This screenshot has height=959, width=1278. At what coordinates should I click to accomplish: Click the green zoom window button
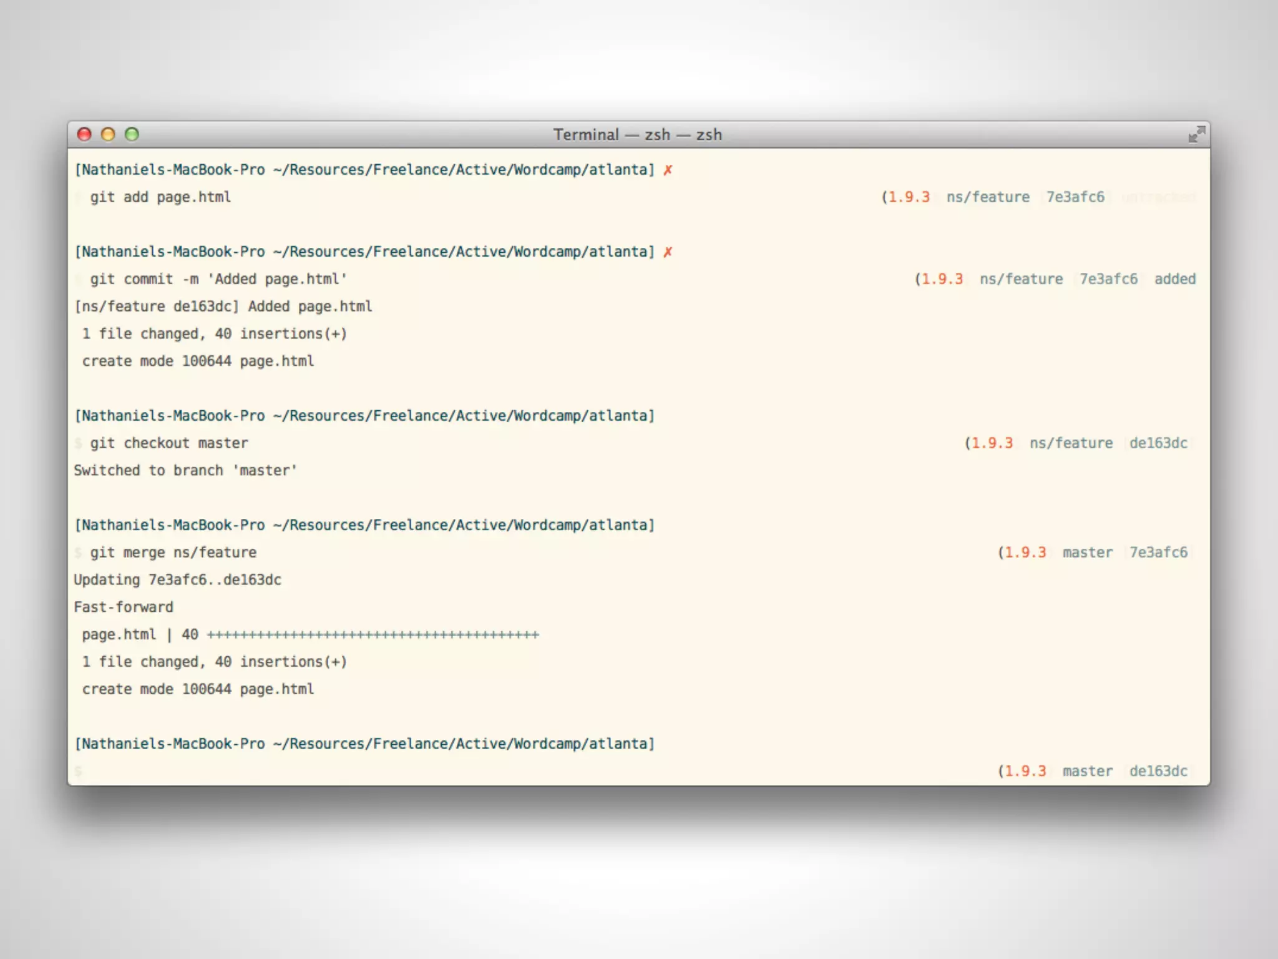coord(132,134)
